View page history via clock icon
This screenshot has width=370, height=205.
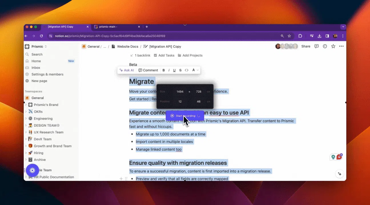325,46
